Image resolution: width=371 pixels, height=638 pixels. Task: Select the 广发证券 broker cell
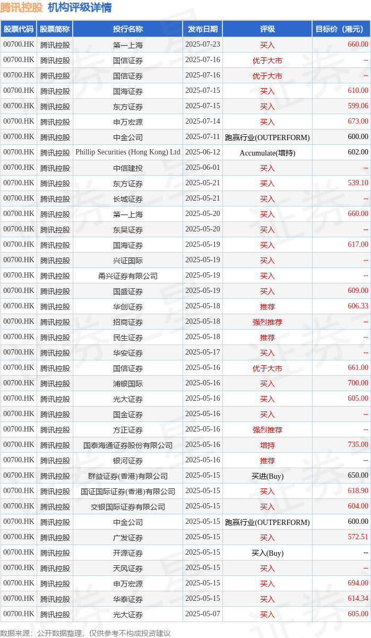coord(128,537)
